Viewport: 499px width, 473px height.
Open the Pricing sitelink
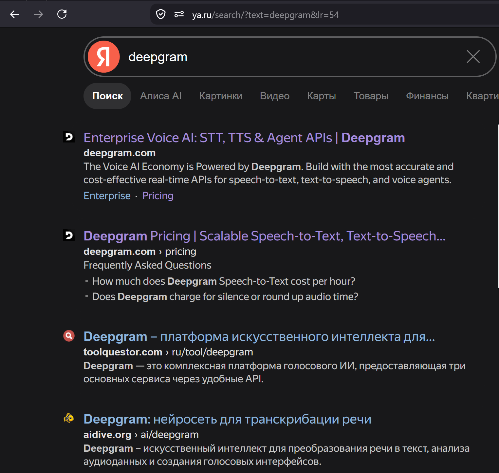[x=158, y=196]
